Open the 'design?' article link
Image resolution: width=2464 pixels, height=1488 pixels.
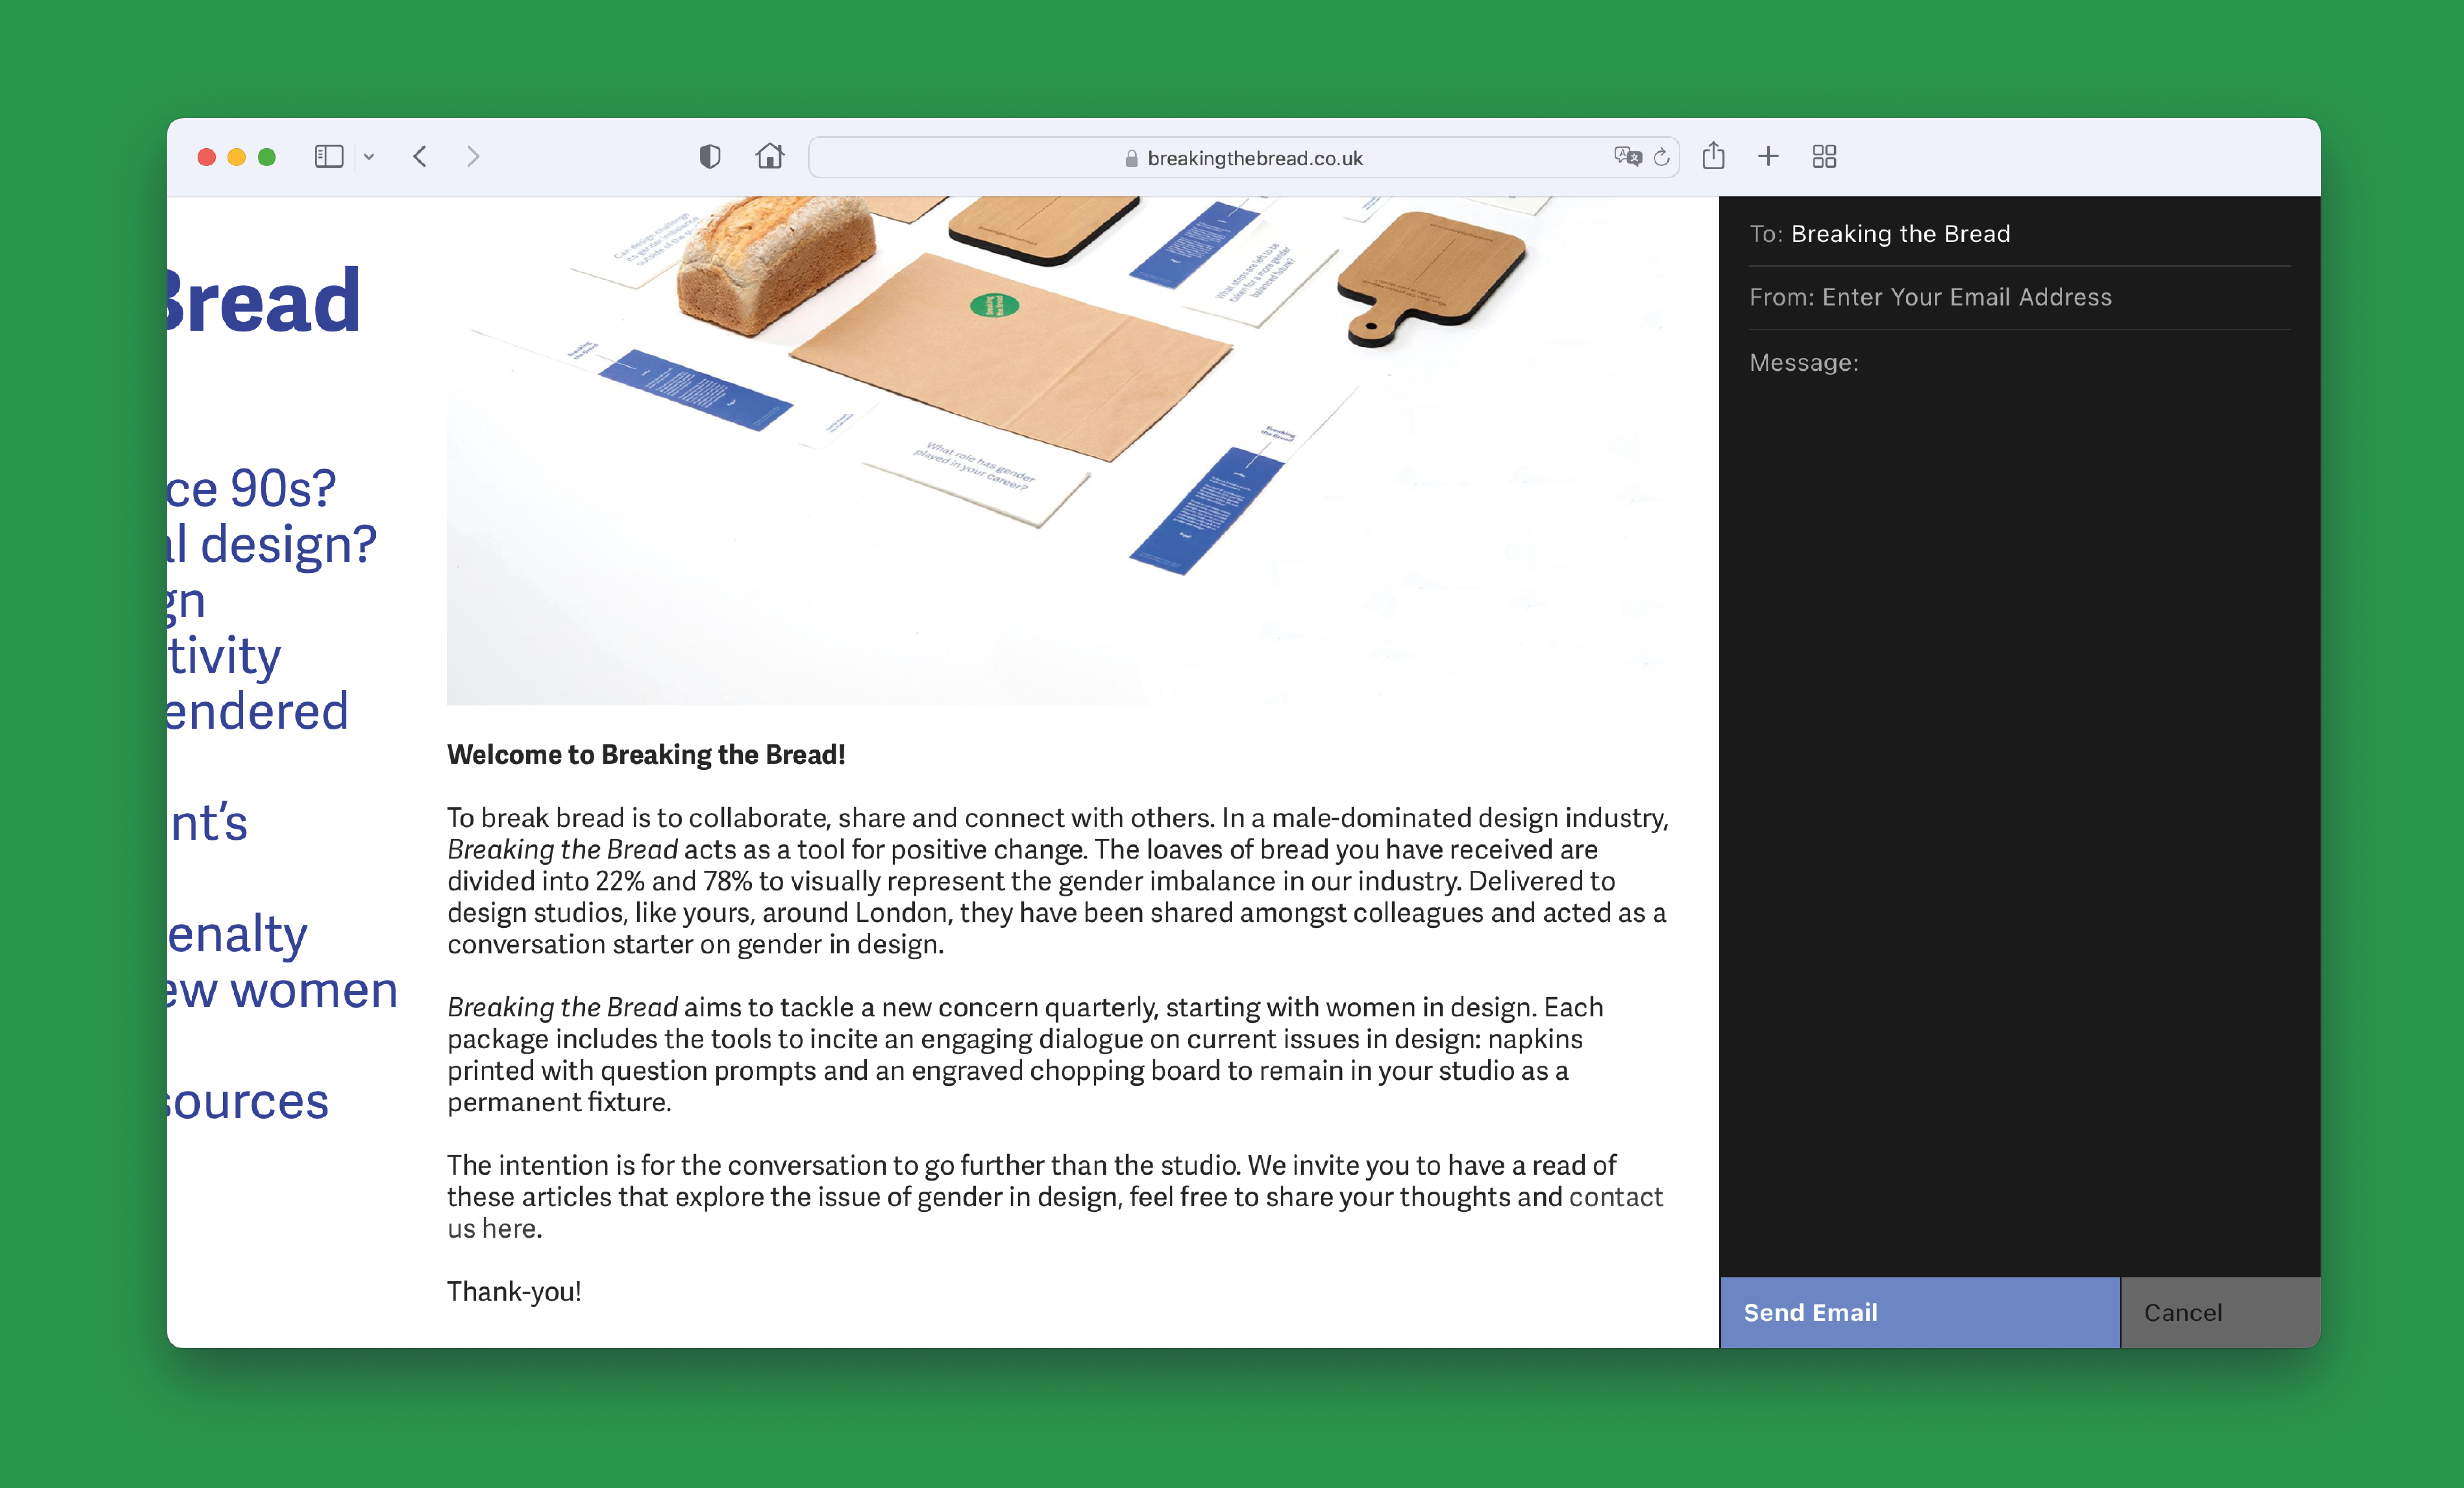[x=272, y=544]
